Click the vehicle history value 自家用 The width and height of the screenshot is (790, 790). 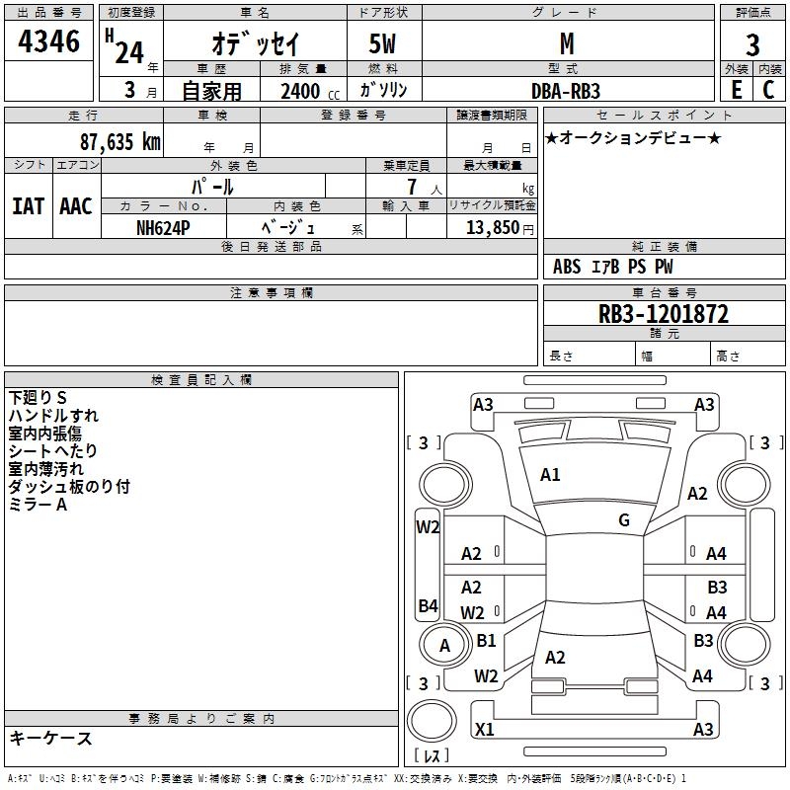[211, 91]
